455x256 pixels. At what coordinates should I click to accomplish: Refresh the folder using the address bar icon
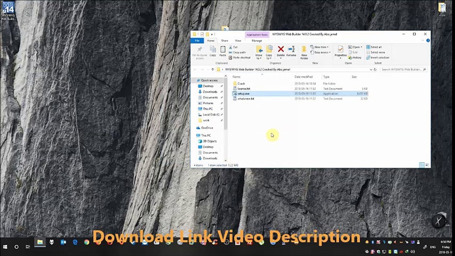click(x=376, y=70)
